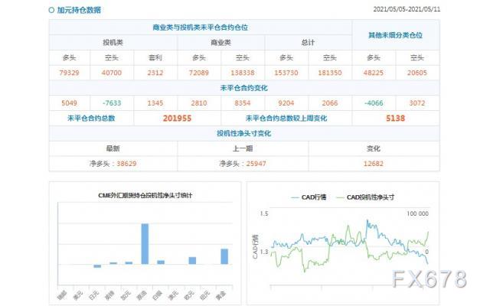Select the weekly change value 5138
This screenshot has width=490, height=306.
click(395, 119)
